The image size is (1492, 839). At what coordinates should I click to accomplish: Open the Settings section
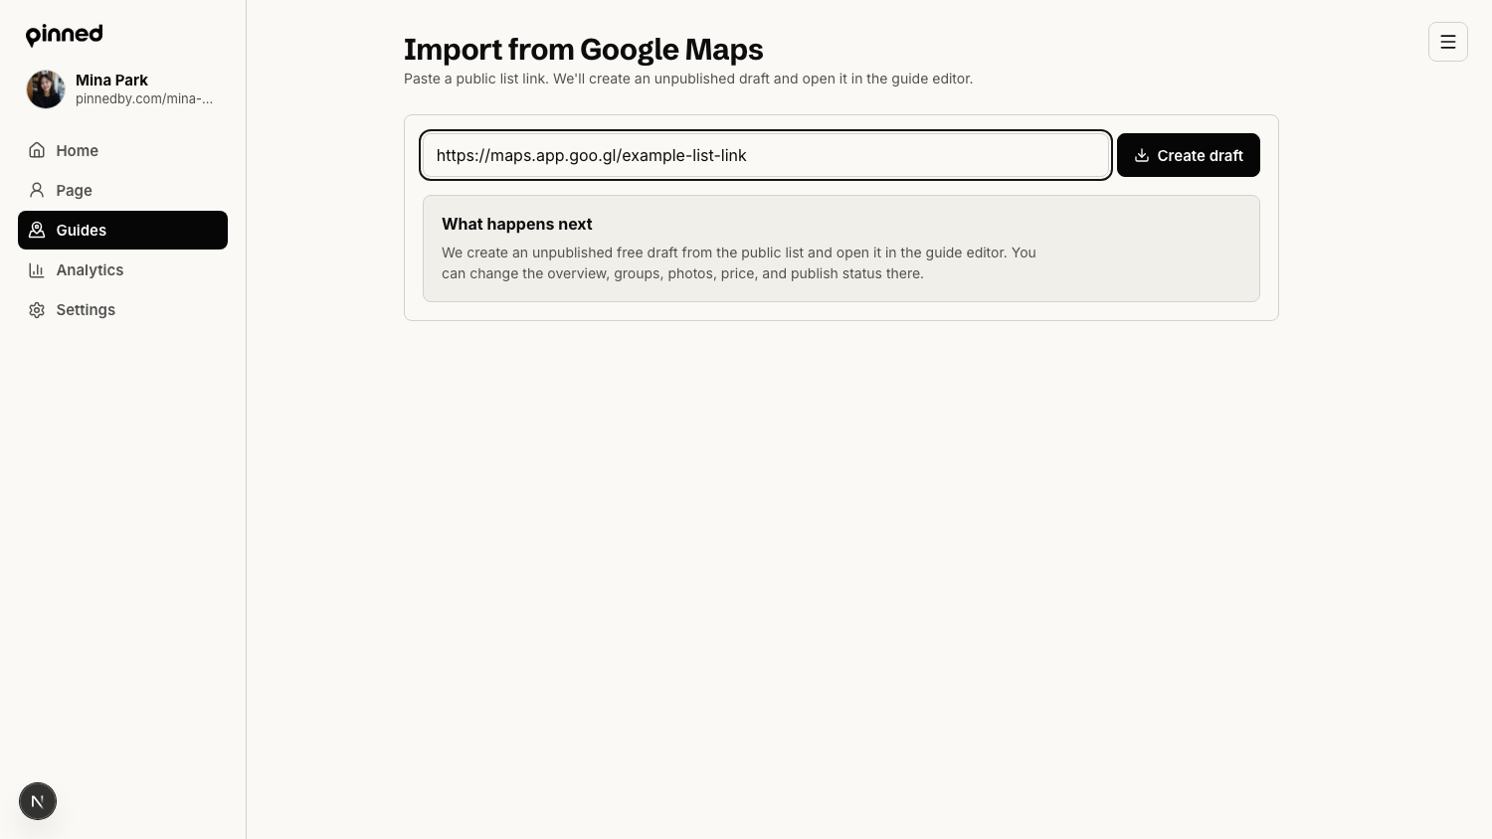click(x=122, y=309)
